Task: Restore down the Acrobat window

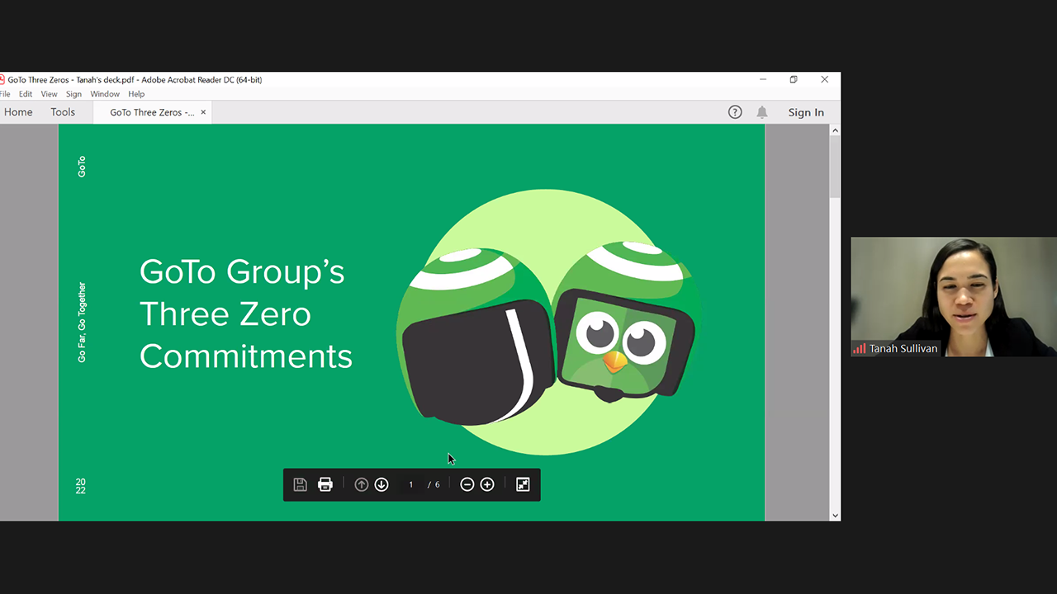Action: [x=794, y=79]
